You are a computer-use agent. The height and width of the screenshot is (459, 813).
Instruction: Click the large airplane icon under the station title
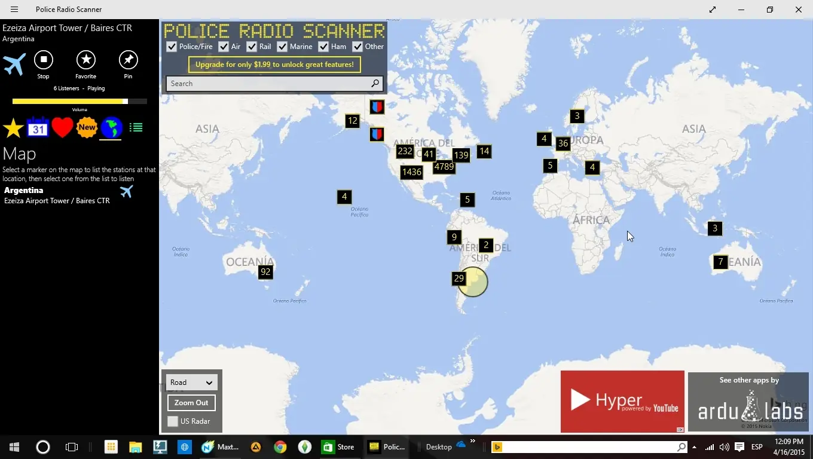(x=14, y=64)
